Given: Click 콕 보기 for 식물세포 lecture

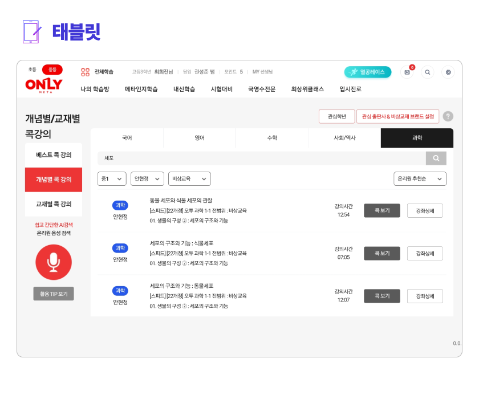Looking at the screenshot, I should tap(381, 253).
